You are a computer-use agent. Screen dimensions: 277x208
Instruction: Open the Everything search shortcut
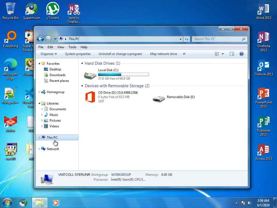coord(11,39)
